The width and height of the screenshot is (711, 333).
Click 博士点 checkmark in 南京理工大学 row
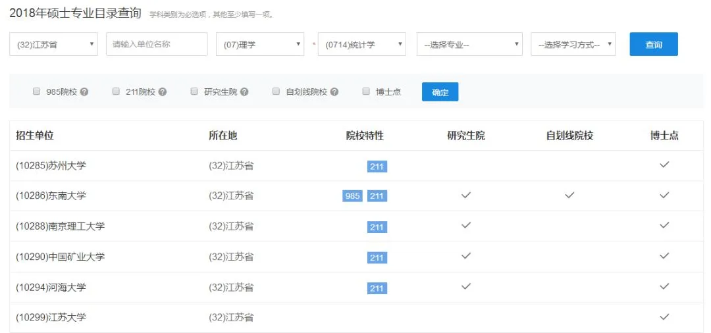click(x=664, y=225)
